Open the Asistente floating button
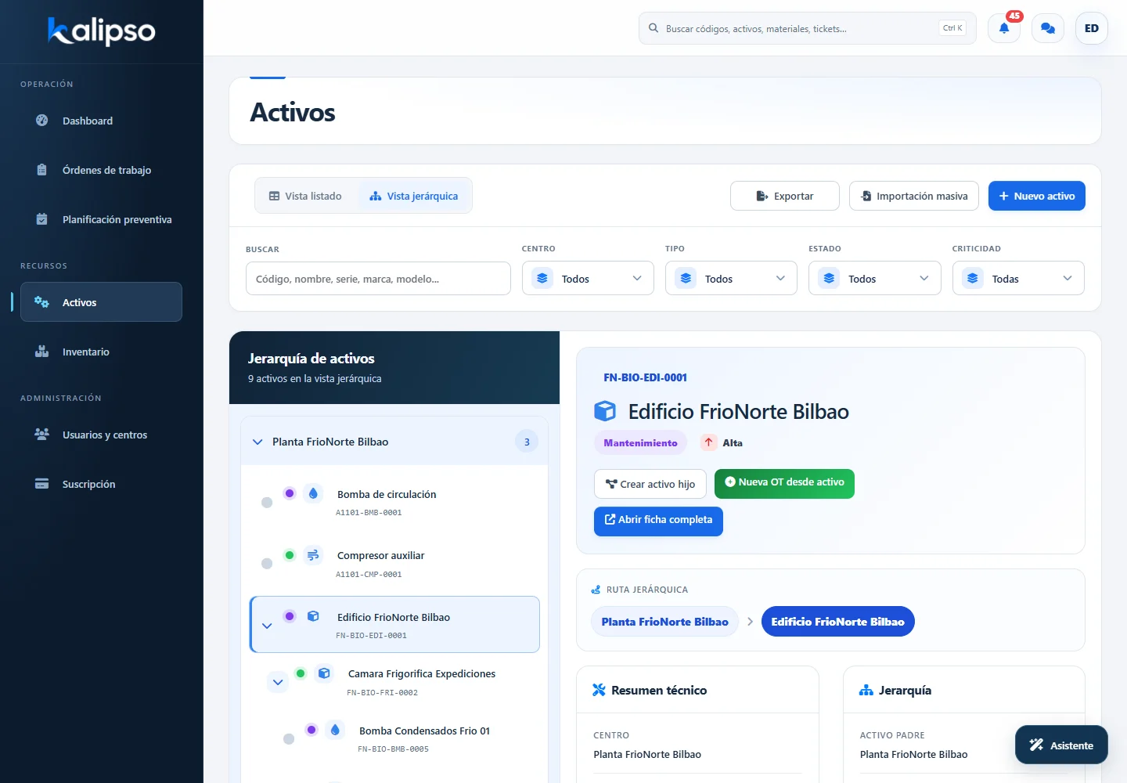 point(1061,745)
